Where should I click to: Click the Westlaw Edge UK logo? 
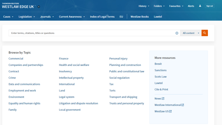[x=18, y=6]
